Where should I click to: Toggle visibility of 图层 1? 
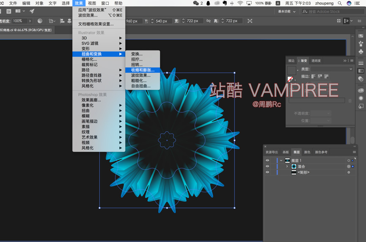pos(267,160)
